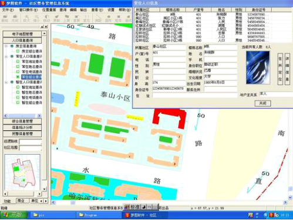
Task: Collapse the 暂住人口信息查询 tree node
Action: tap(6, 82)
